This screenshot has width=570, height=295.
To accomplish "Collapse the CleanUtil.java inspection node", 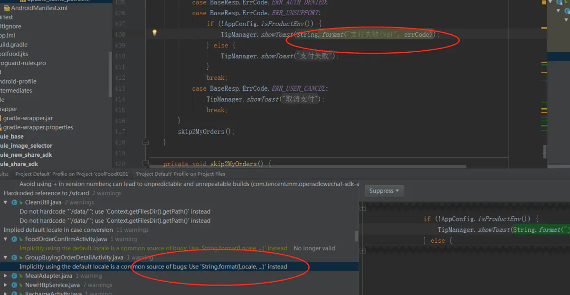I will tap(5, 202).
